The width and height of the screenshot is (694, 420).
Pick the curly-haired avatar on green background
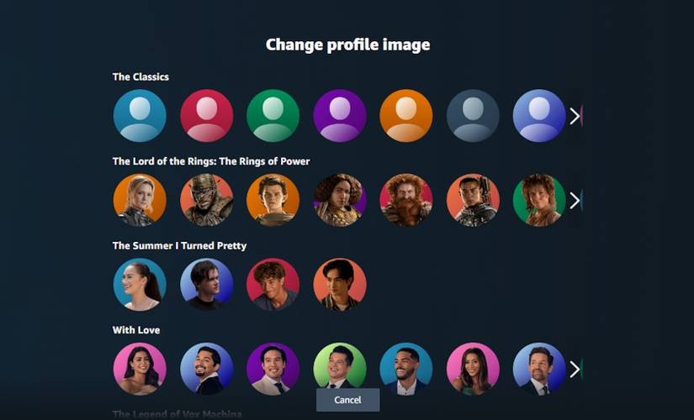[x=539, y=200]
